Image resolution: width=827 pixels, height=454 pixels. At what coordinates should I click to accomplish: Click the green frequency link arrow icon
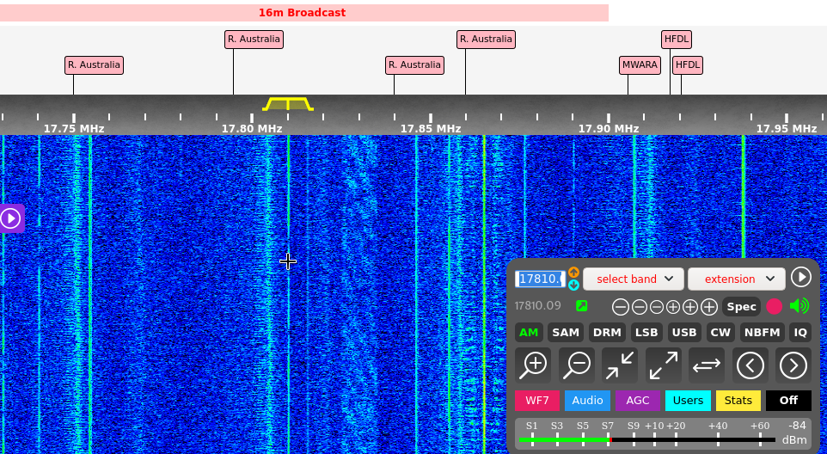point(582,306)
